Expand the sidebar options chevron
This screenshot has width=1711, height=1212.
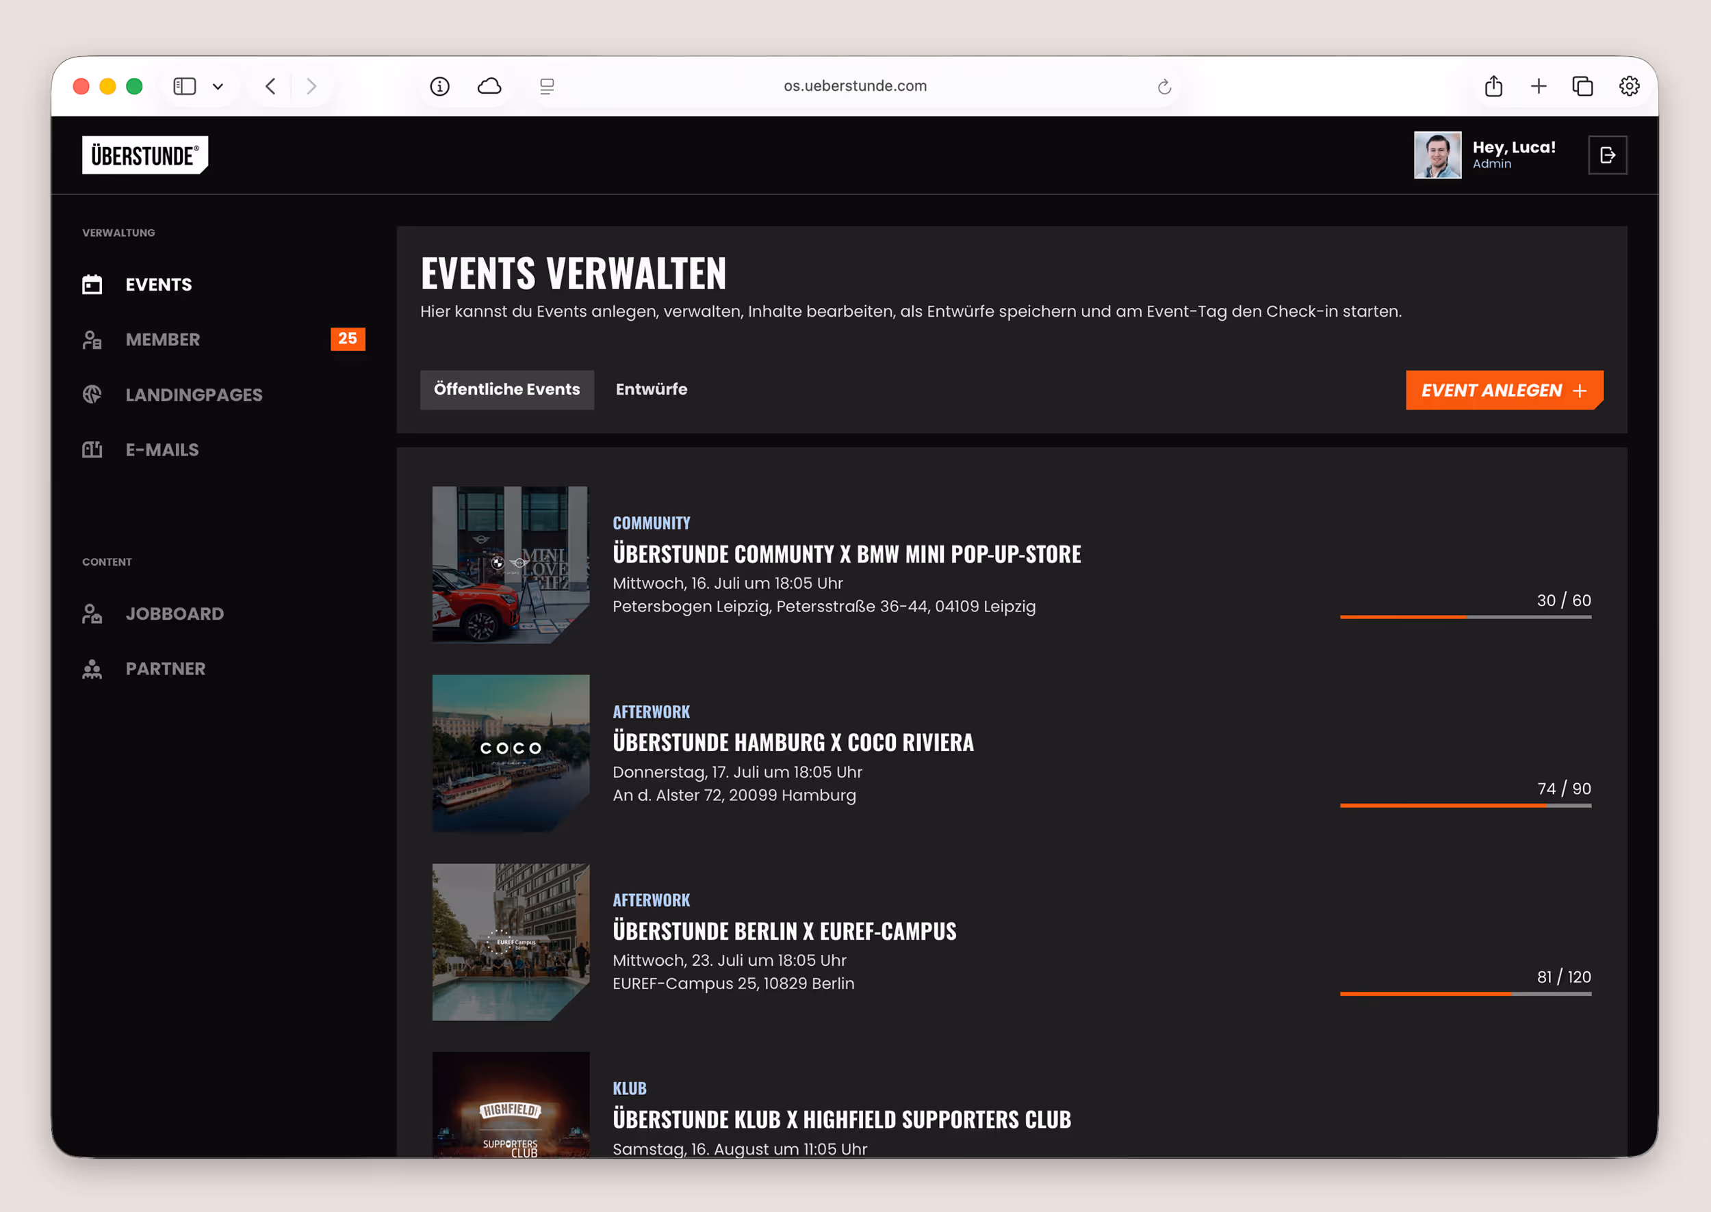(x=218, y=87)
